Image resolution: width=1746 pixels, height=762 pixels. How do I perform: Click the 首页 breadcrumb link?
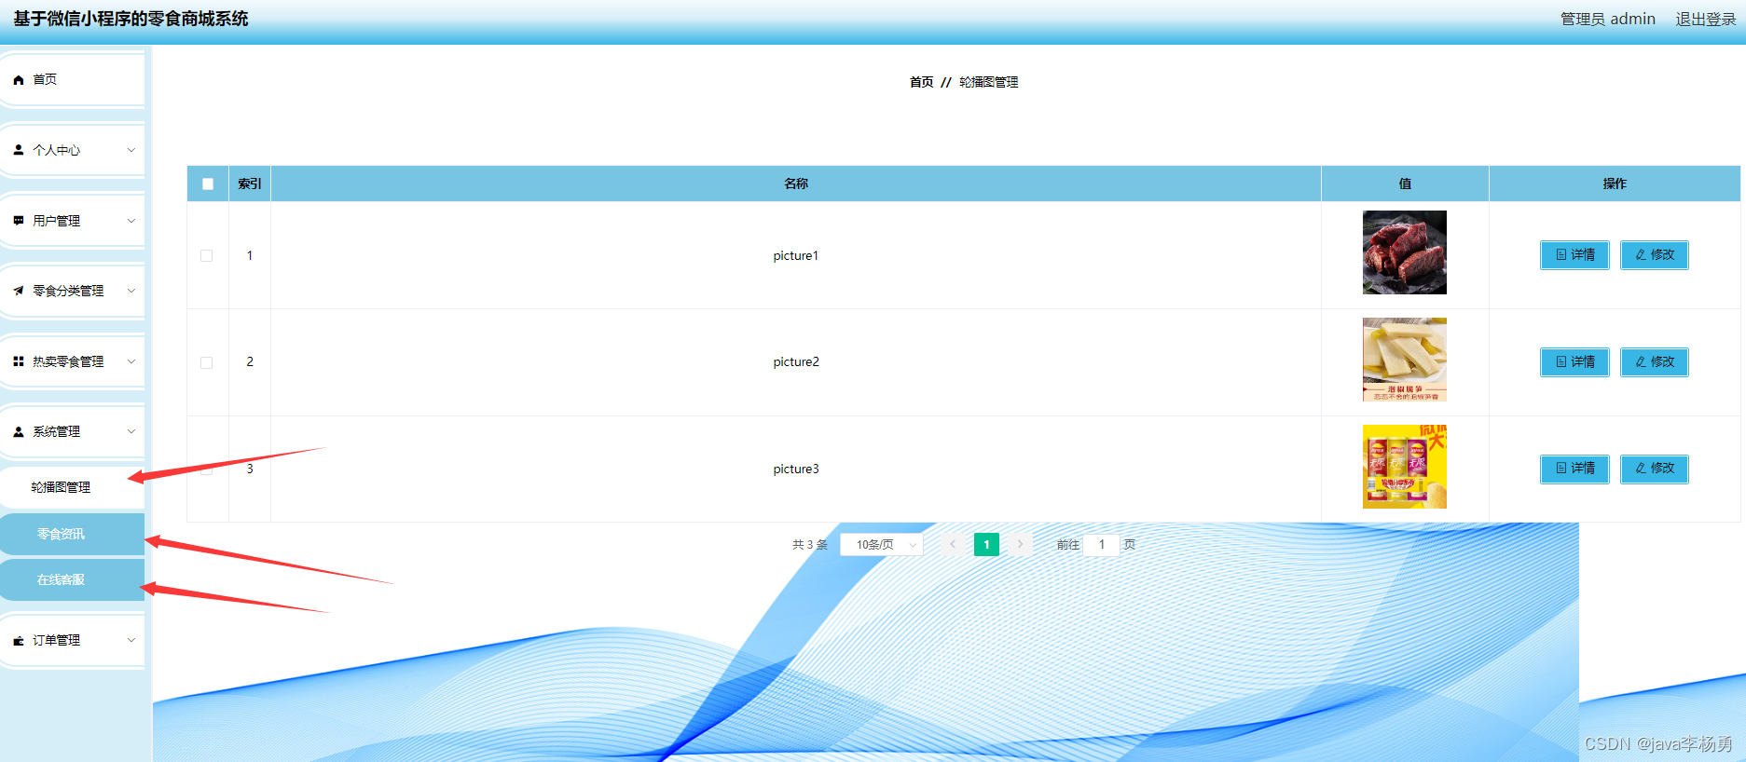pos(921,82)
